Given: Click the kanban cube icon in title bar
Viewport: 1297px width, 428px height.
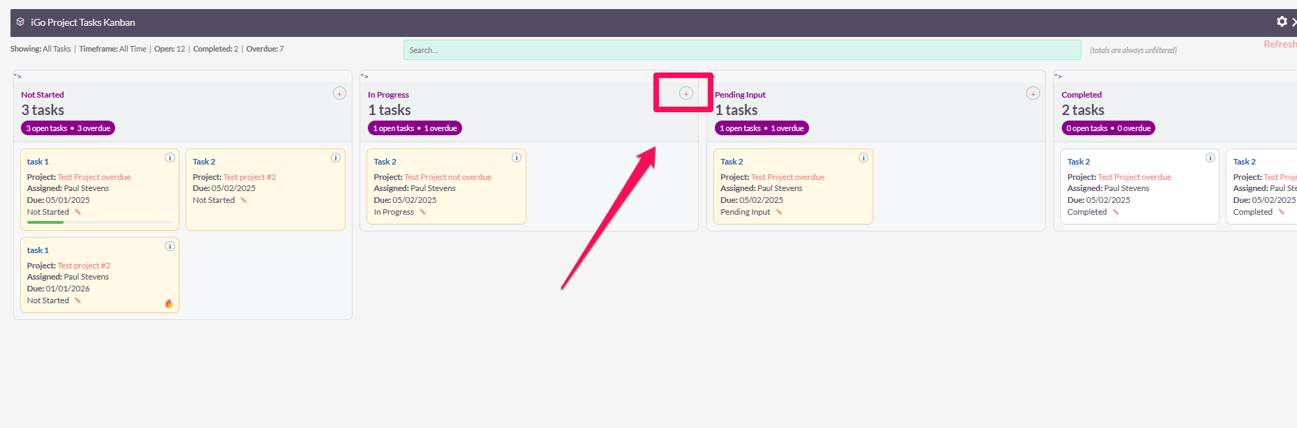Looking at the screenshot, I should 20,22.
